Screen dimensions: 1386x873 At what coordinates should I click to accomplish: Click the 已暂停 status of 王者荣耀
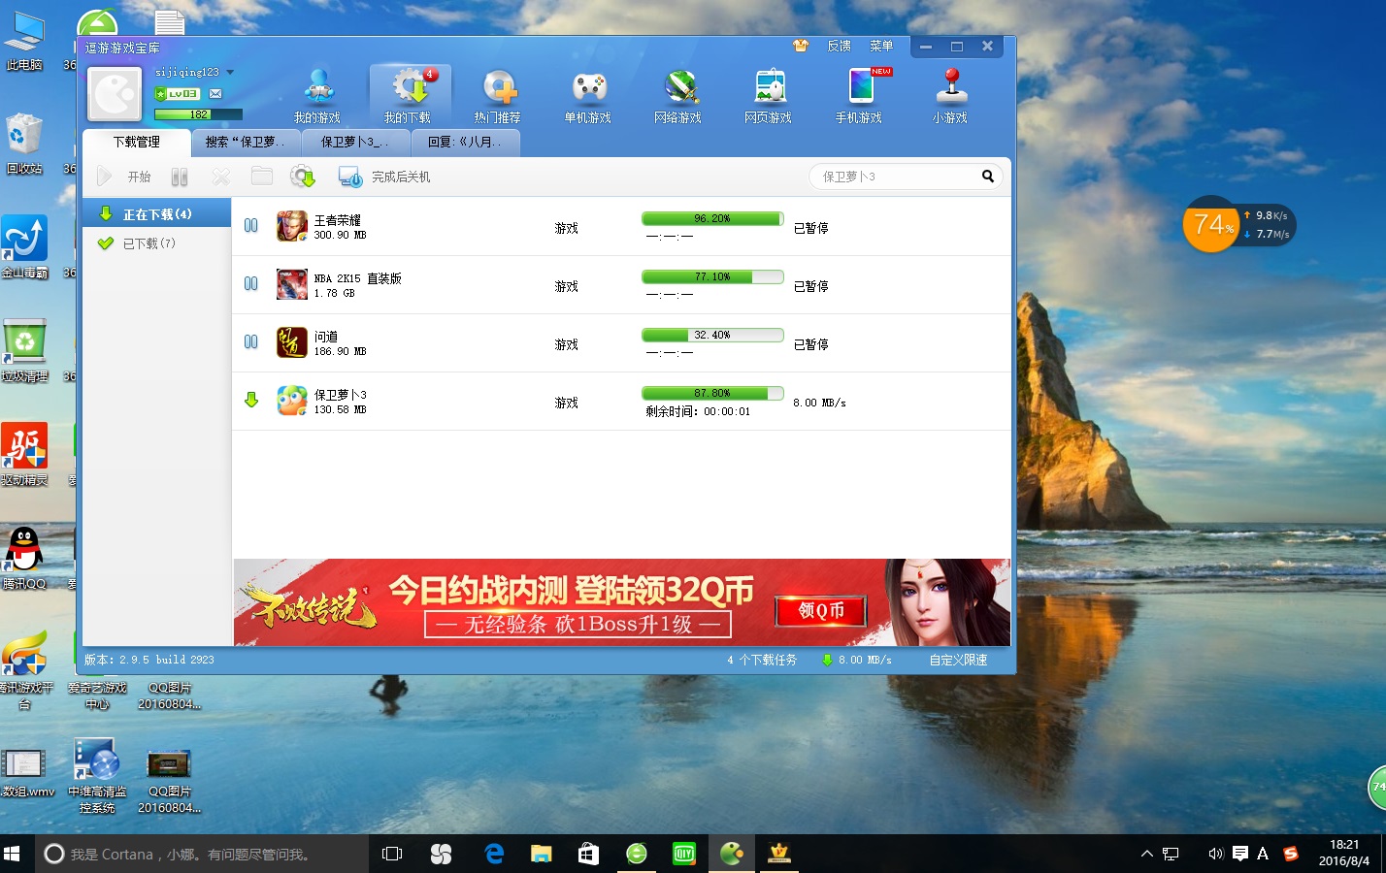tap(810, 228)
